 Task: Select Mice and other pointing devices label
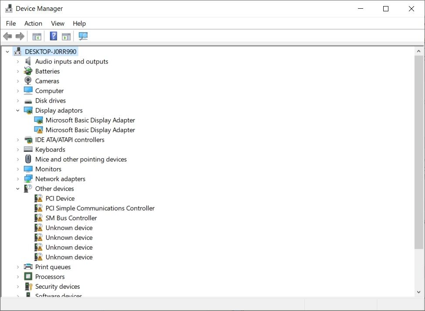click(81, 159)
